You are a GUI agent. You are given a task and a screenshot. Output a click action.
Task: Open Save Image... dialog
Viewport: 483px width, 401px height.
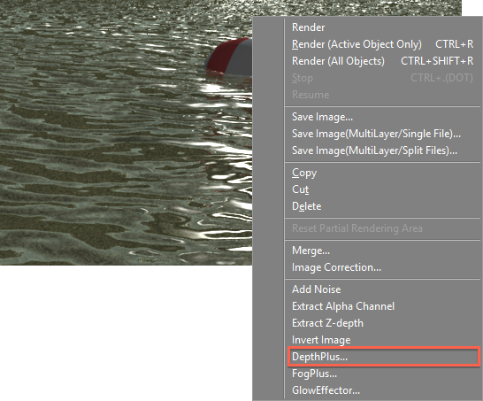382,117
